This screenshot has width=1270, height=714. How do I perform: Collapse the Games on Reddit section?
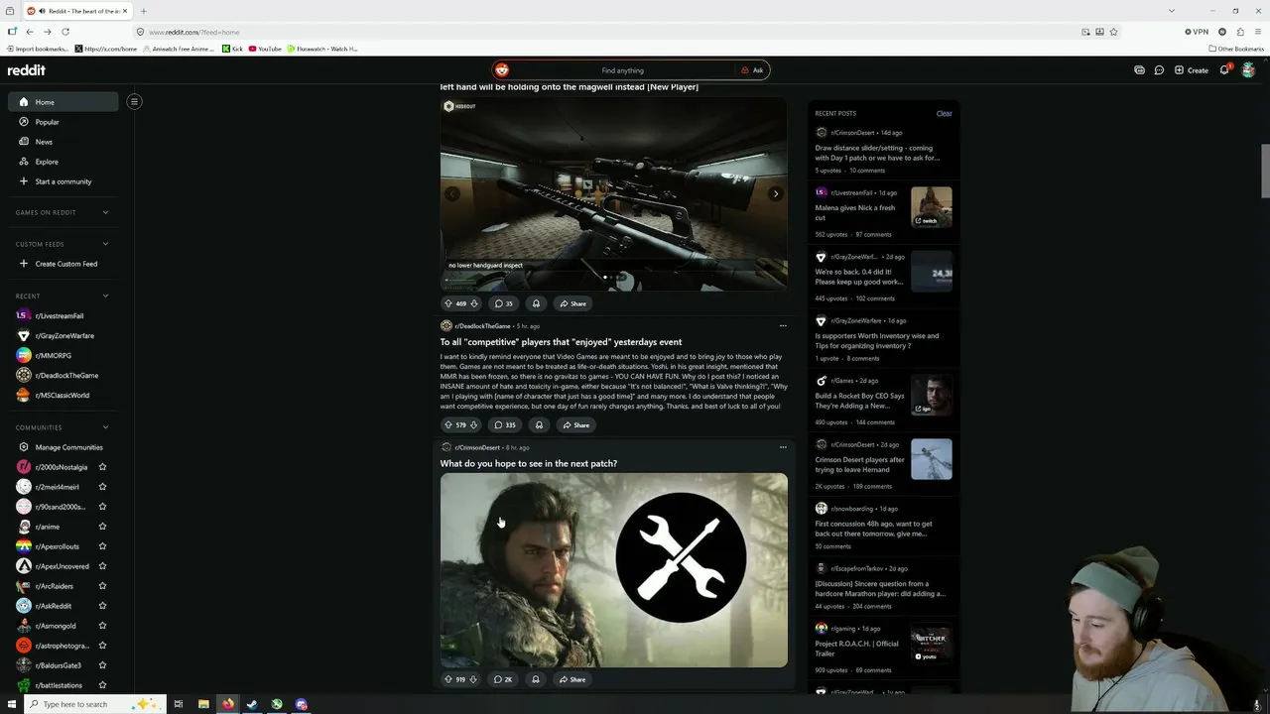click(105, 212)
